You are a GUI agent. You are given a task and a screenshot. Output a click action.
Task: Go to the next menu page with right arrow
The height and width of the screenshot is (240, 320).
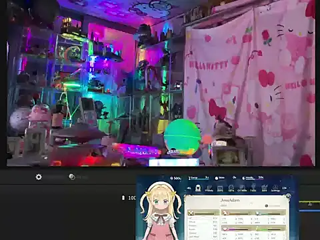pos(285,188)
